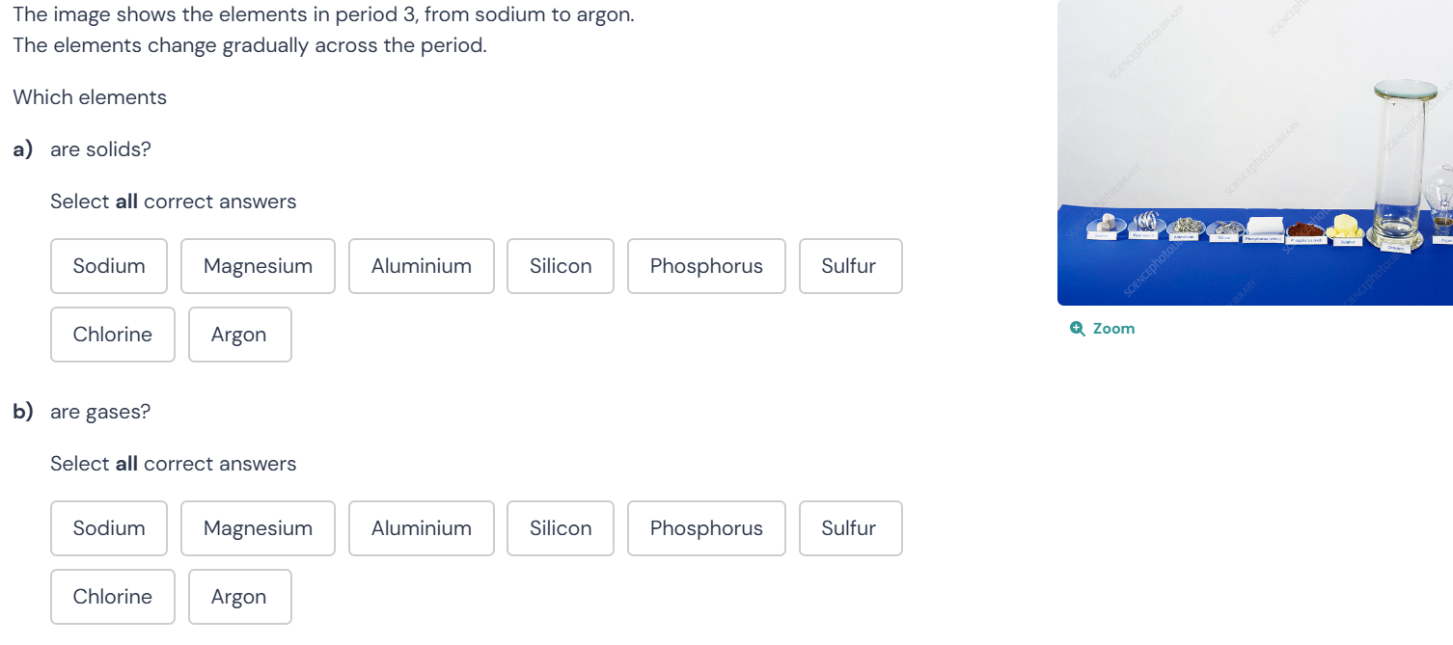The image size is (1453, 645).
Task: Select Phosphorus as a solid answer
Action: point(706,266)
